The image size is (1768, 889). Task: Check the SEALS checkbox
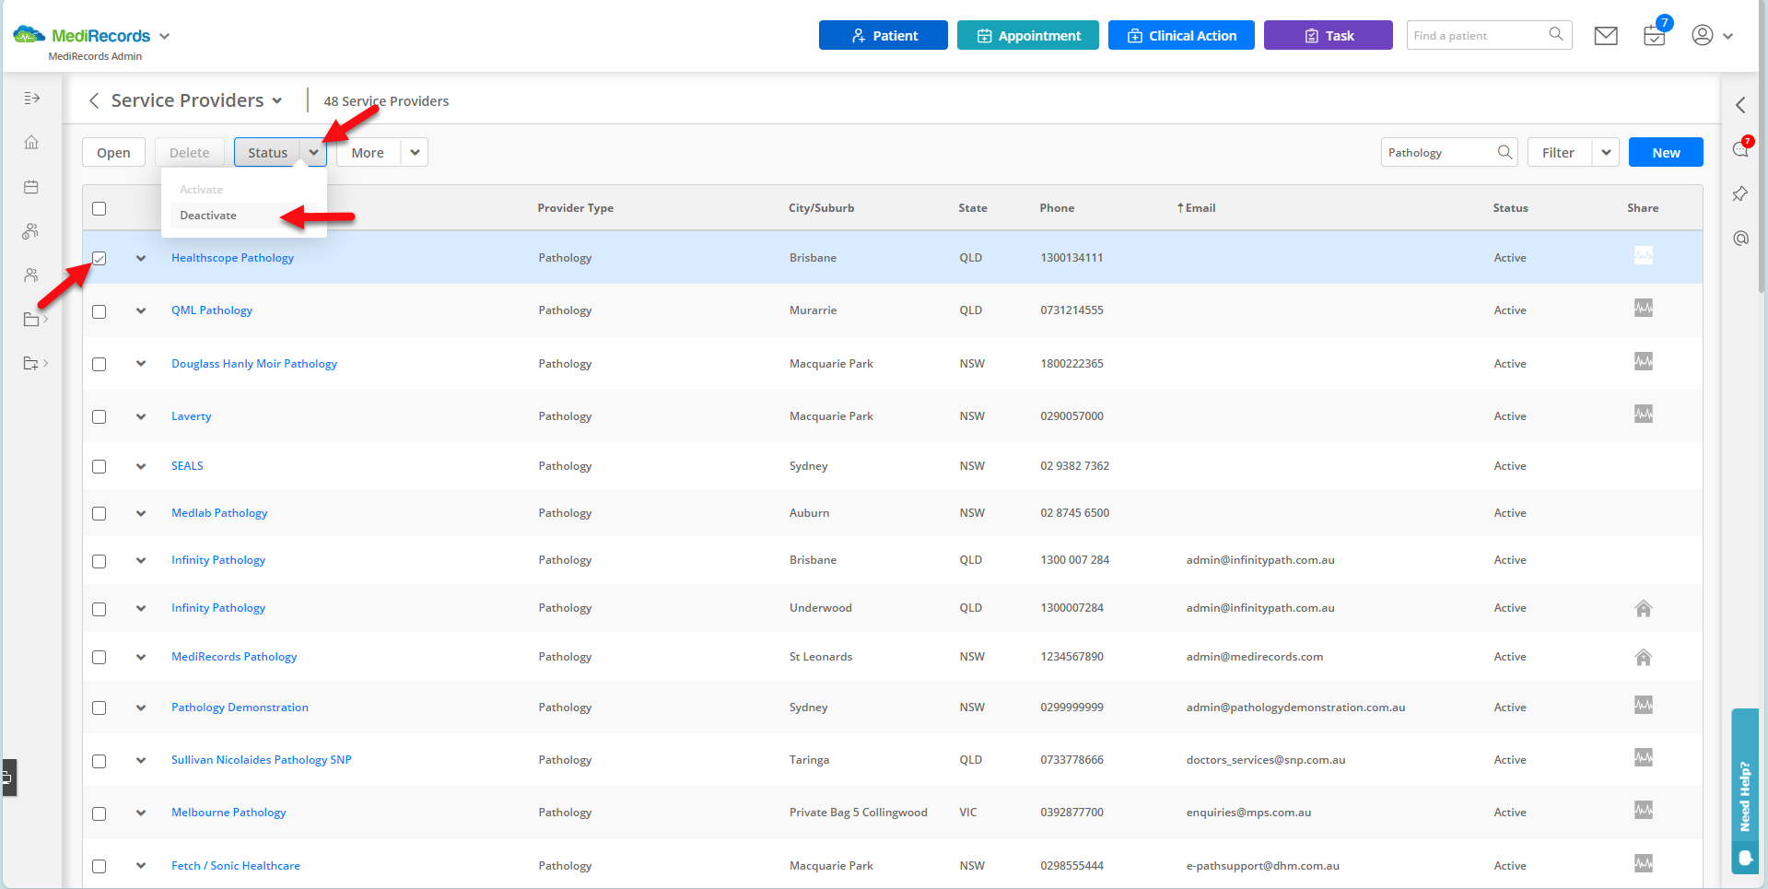click(100, 466)
